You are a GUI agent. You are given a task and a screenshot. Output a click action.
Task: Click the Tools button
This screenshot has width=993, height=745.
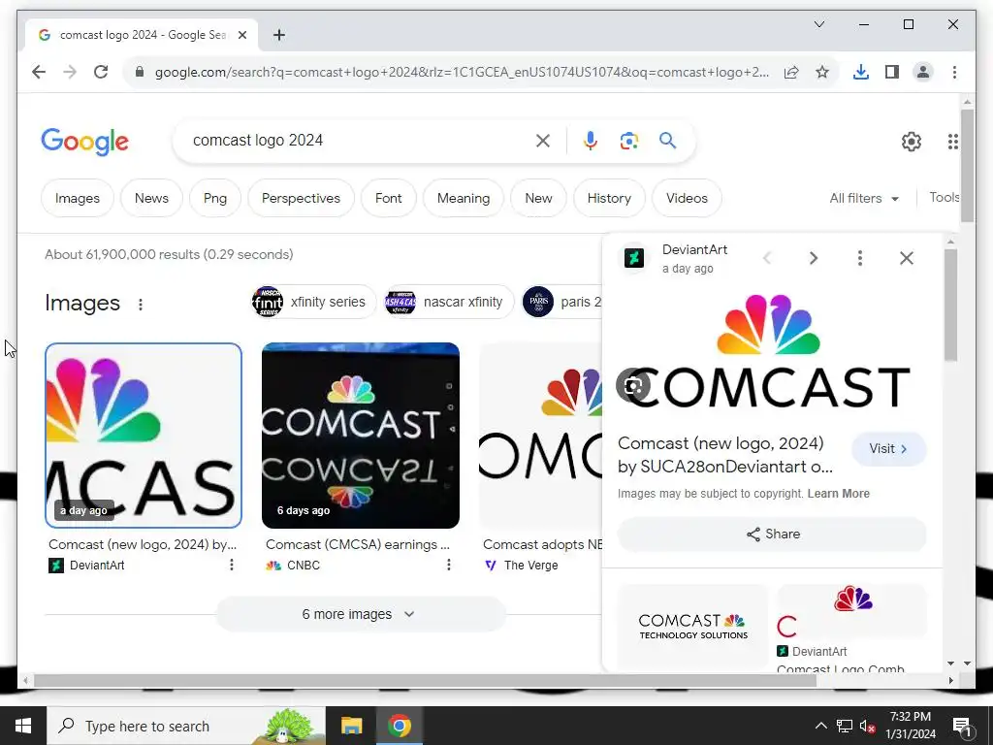pos(945,197)
